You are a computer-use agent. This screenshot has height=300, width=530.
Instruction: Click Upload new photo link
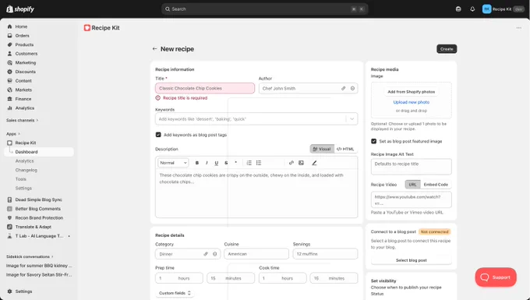[411, 102]
